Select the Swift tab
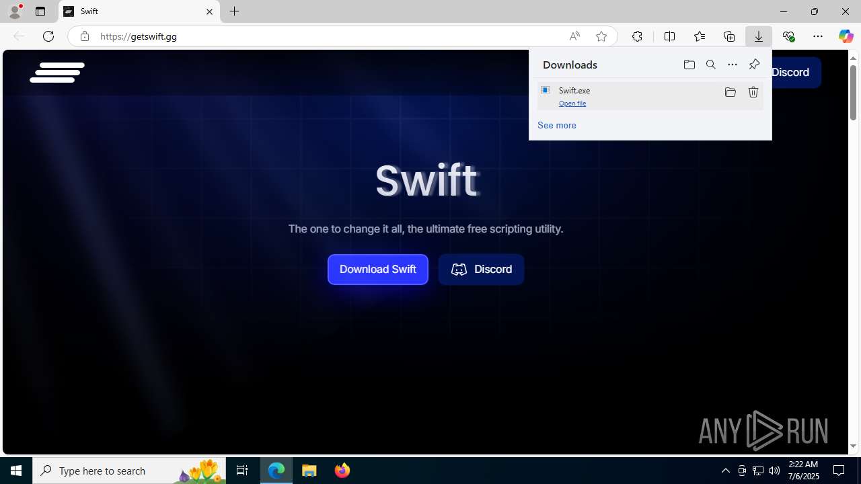The height and width of the screenshot is (484, 861). [139, 11]
